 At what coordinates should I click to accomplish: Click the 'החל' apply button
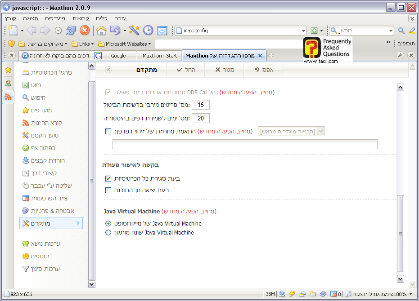186,70
